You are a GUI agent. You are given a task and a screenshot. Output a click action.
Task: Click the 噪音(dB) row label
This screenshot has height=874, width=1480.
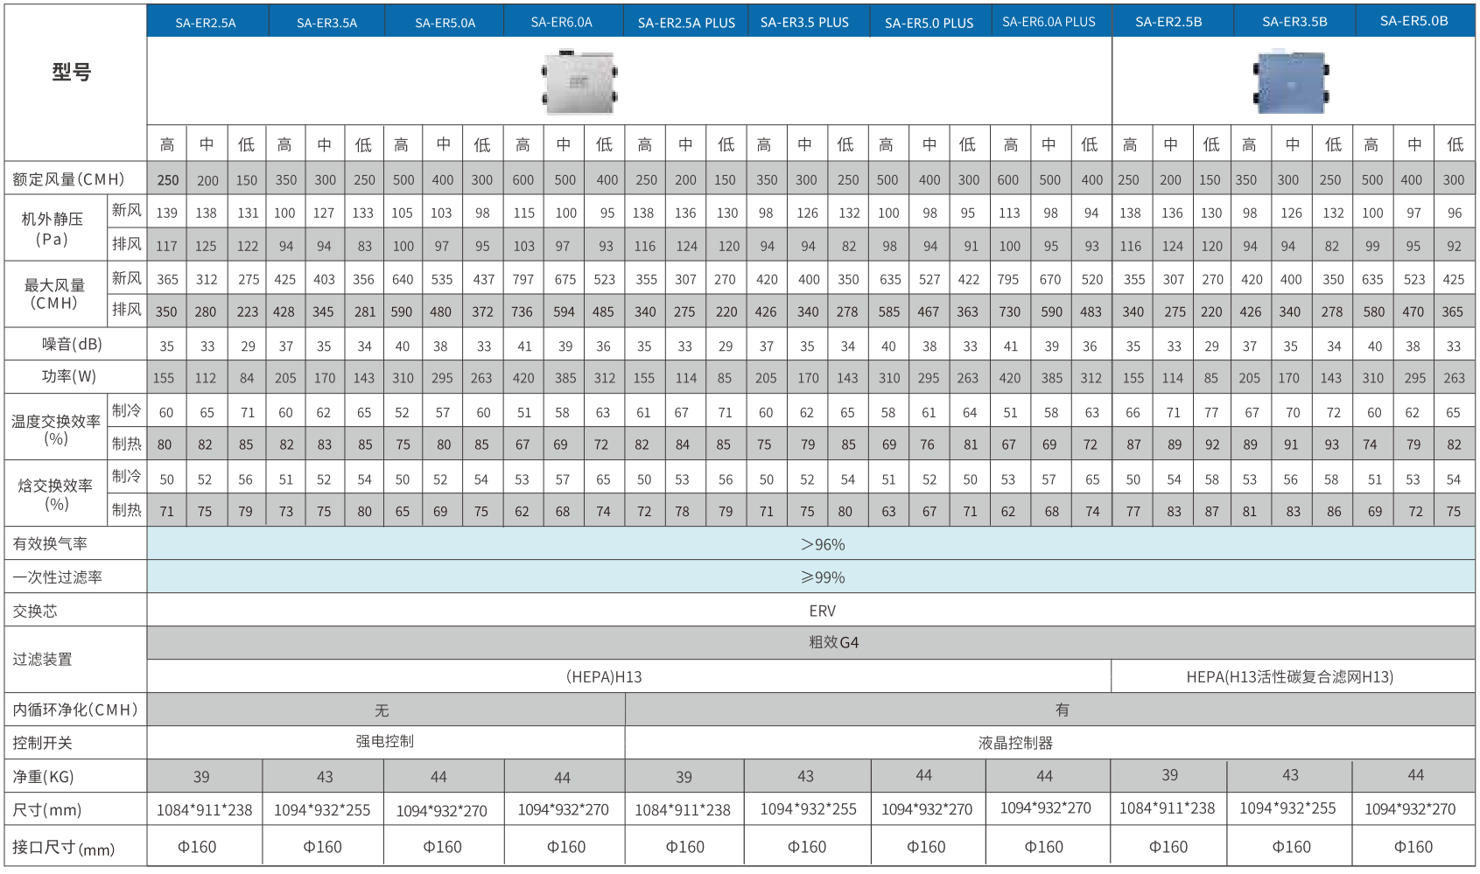click(72, 345)
